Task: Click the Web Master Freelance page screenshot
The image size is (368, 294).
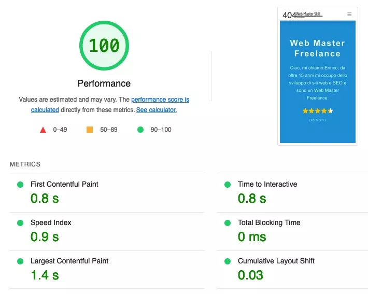Action: tap(317, 78)
